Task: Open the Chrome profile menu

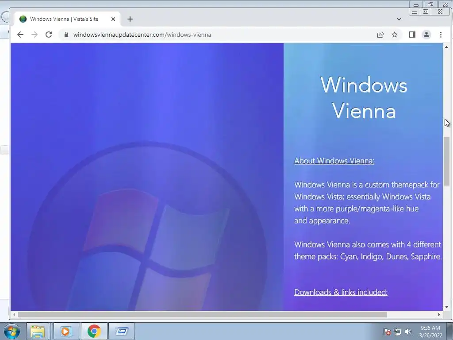Action: point(426,35)
